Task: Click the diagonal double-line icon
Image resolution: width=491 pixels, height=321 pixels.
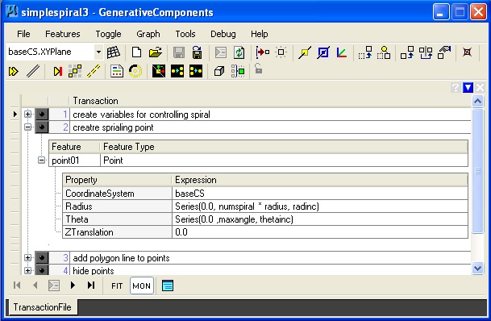Action: [x=33, y=71]
